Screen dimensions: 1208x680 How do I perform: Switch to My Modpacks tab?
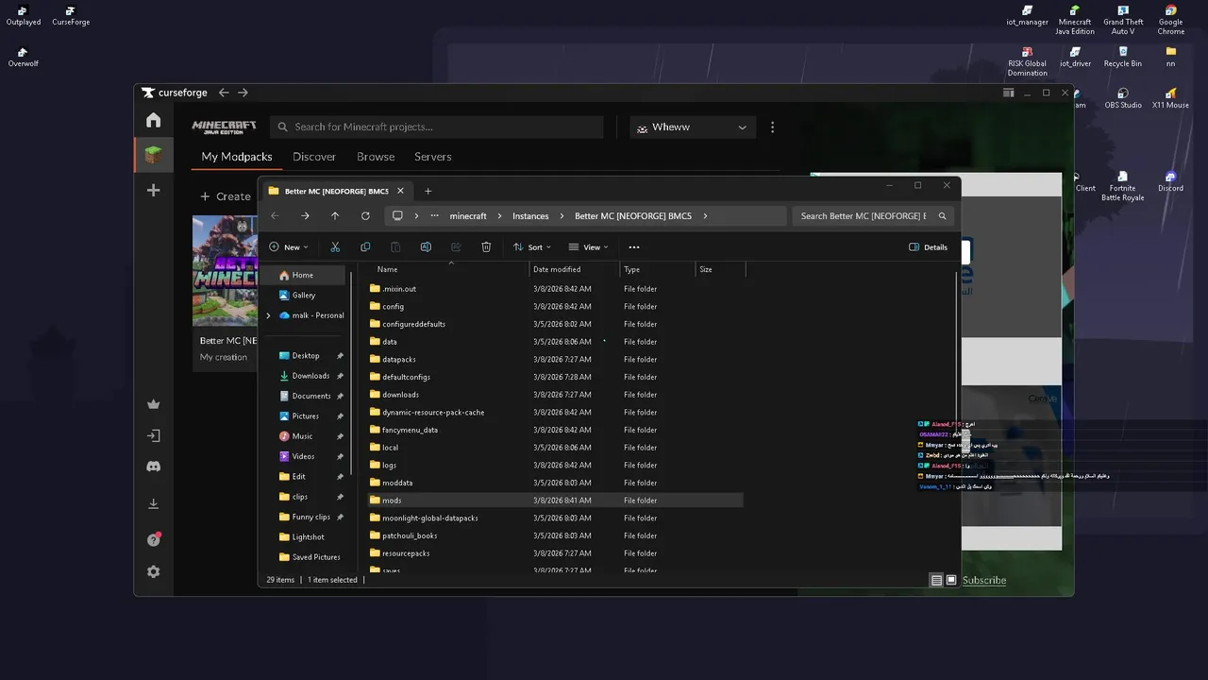click(x=237, y=157)
